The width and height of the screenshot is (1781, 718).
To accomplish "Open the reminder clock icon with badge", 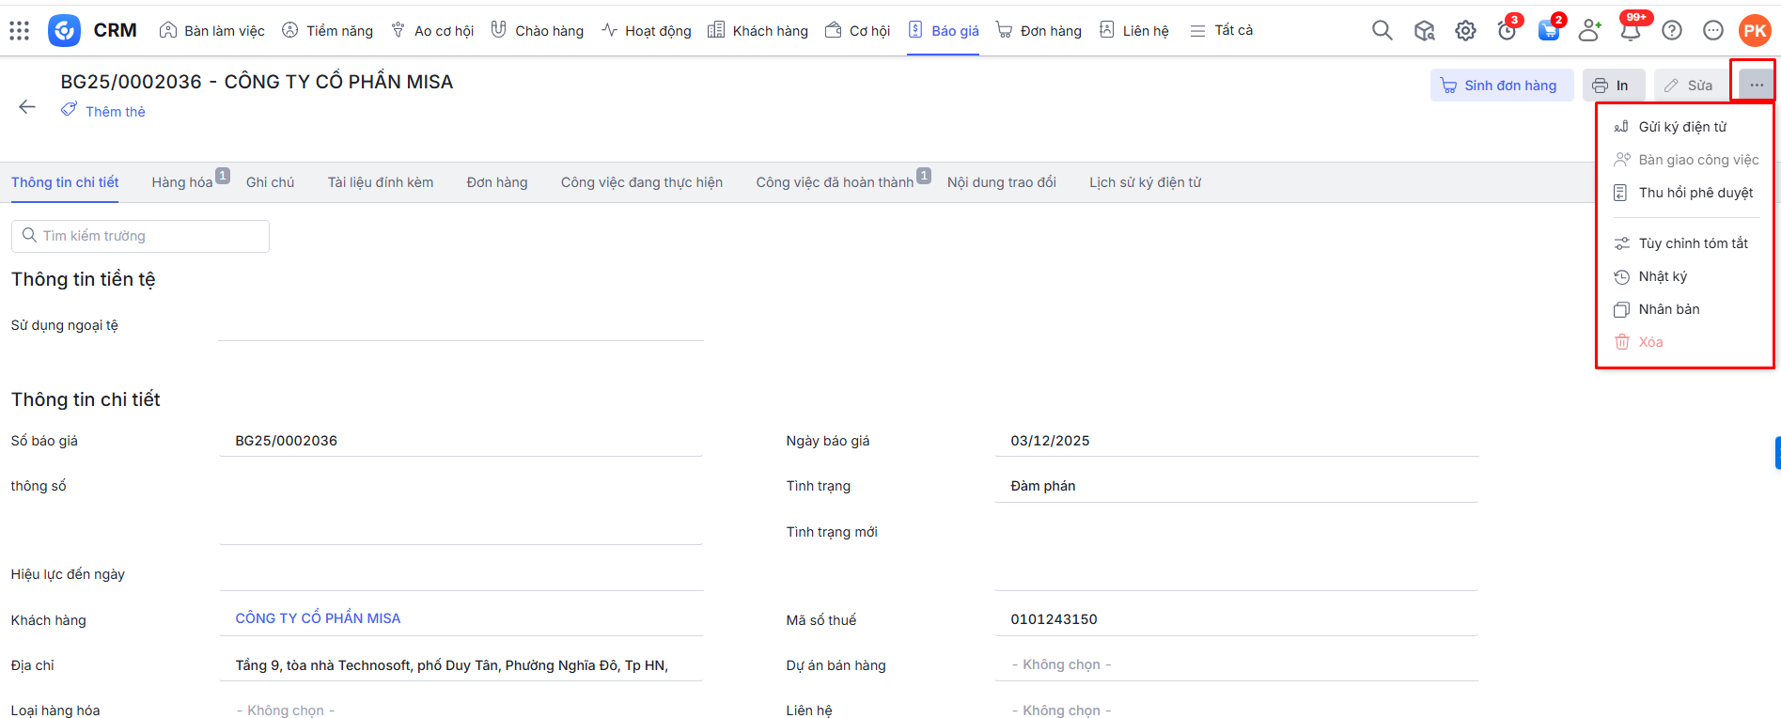I will pos(1507,31).
